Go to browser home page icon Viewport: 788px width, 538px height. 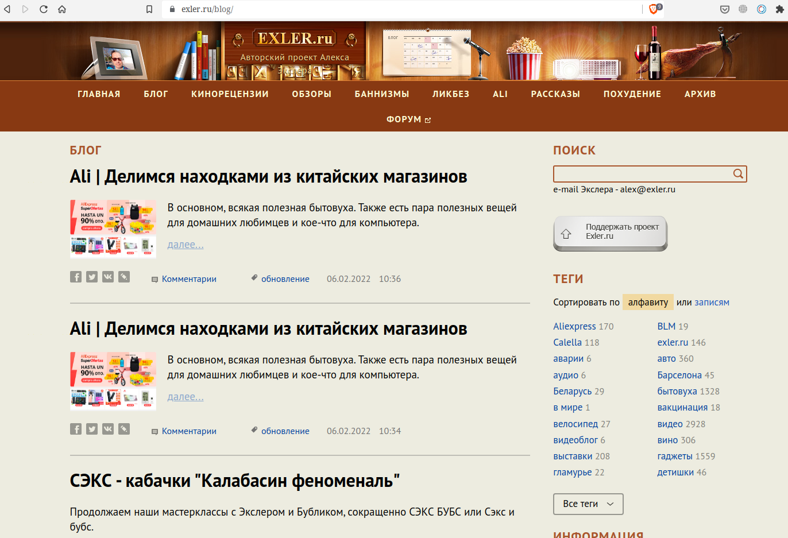pyautogui.click(x=62, y=9)
